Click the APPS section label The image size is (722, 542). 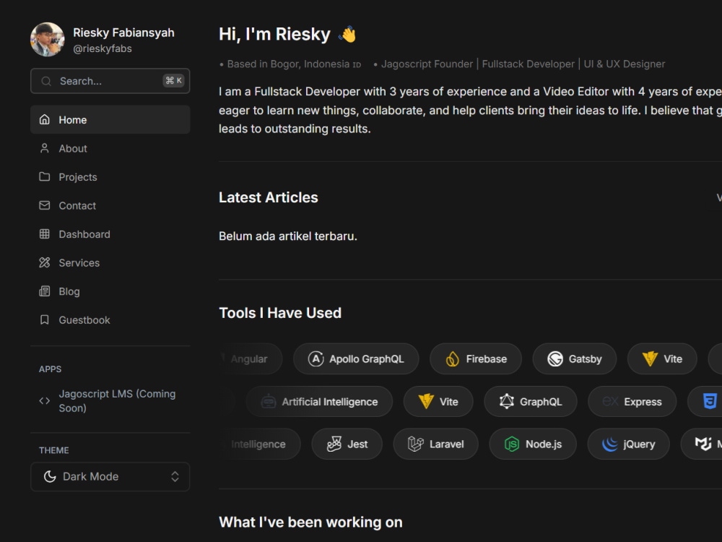click(x=51, y=369)
